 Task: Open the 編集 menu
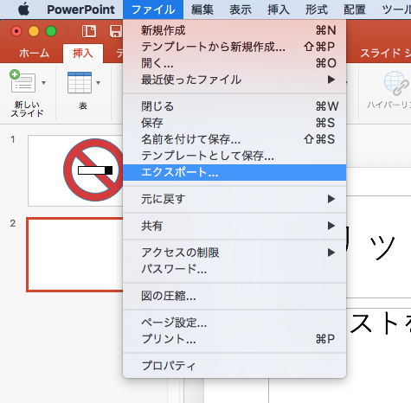[202, 10]
